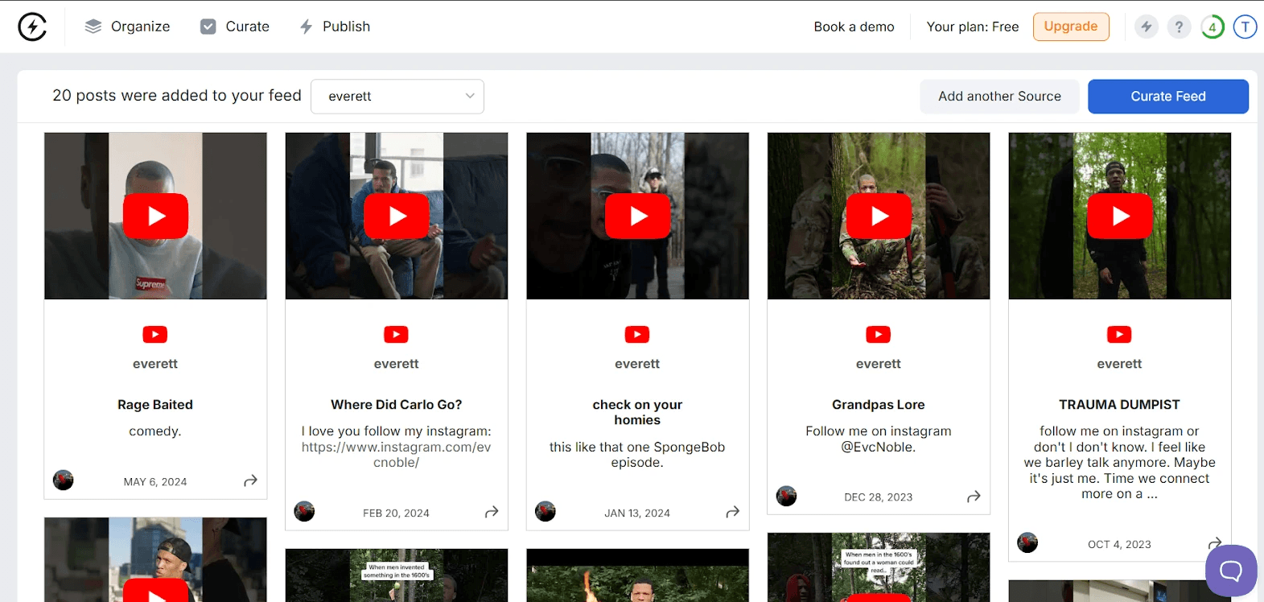Play the Rage Baited video
Image resolution: width=1264 pixels, height=602 pixels.
point(155,216)
